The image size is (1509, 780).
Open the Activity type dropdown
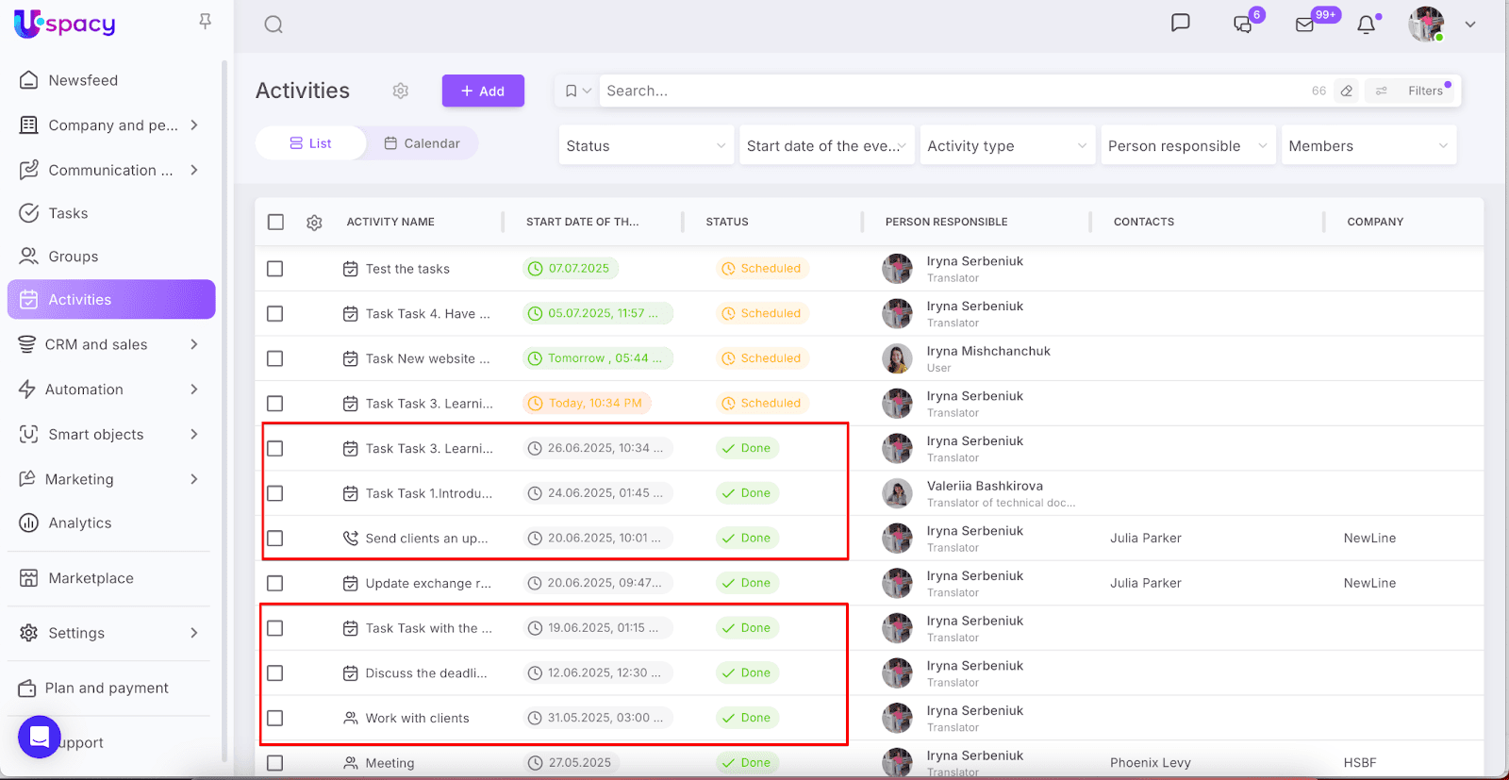click(x=1006, y=146)
